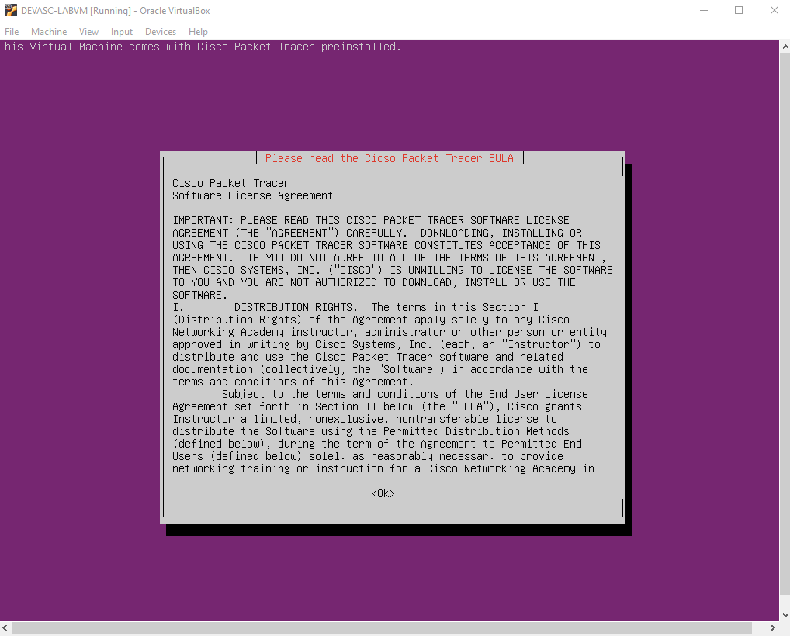The width and height of the screenshot is (790, 636).
Task: Click the right scroll arrow of the bottom scrollbar
Action: [771, 627]
